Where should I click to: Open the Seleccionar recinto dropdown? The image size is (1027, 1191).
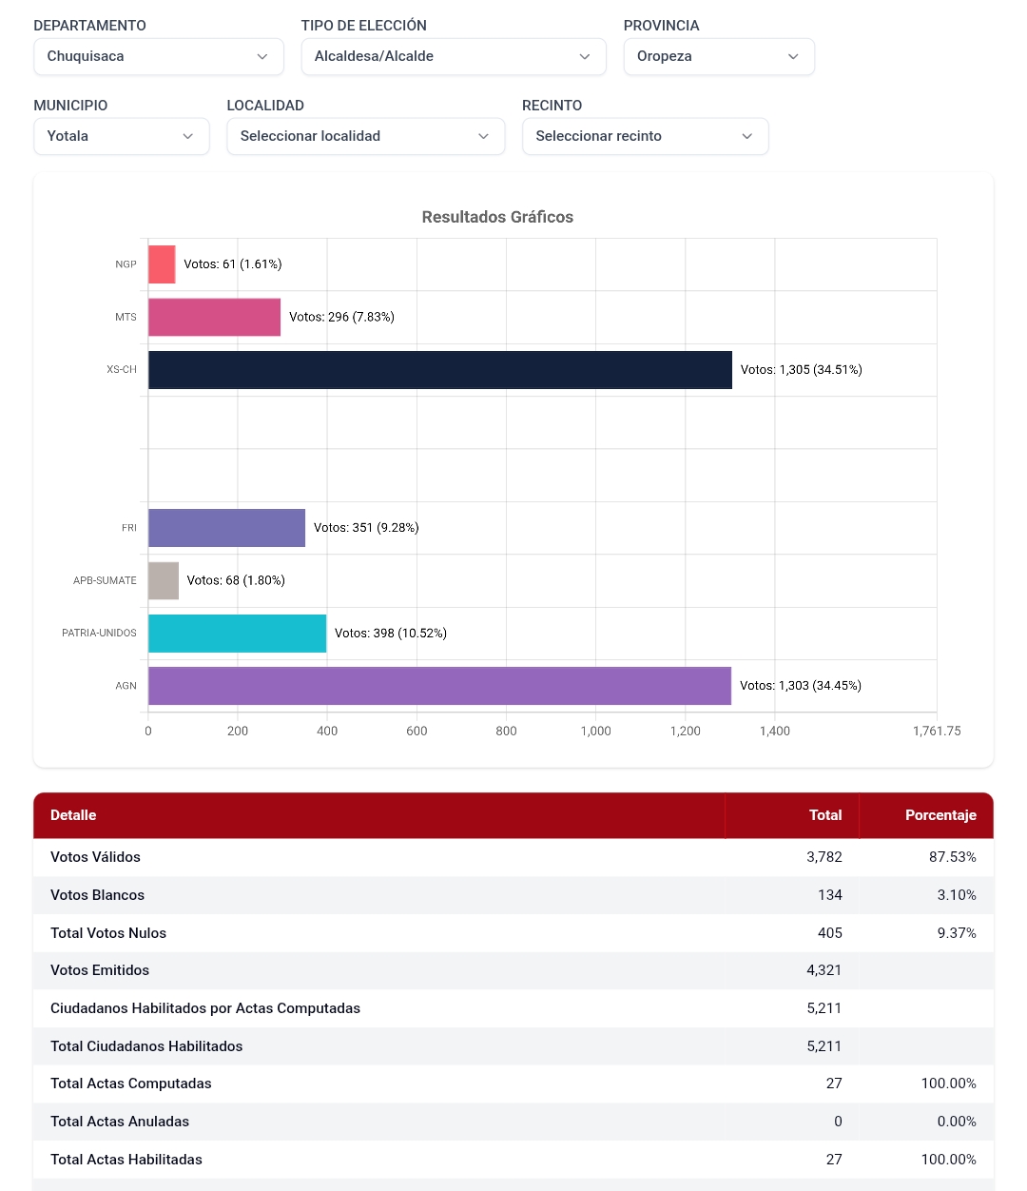coord(645,136)
